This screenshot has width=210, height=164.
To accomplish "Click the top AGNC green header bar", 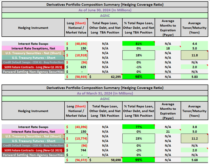I will point(105,16).
